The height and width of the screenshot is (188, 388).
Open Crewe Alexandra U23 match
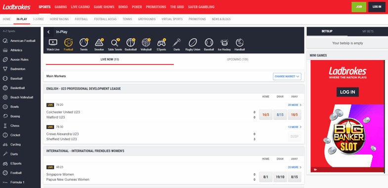pyautogui.click(x=62, y=134)
